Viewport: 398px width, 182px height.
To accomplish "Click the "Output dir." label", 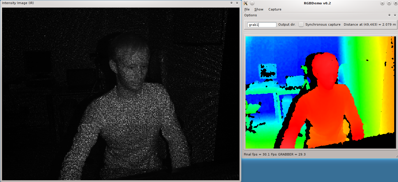I will [287, 24].
